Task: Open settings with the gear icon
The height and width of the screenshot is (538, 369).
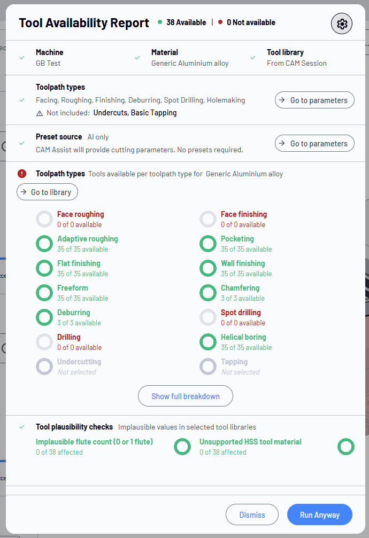Action: pos(342,24)
